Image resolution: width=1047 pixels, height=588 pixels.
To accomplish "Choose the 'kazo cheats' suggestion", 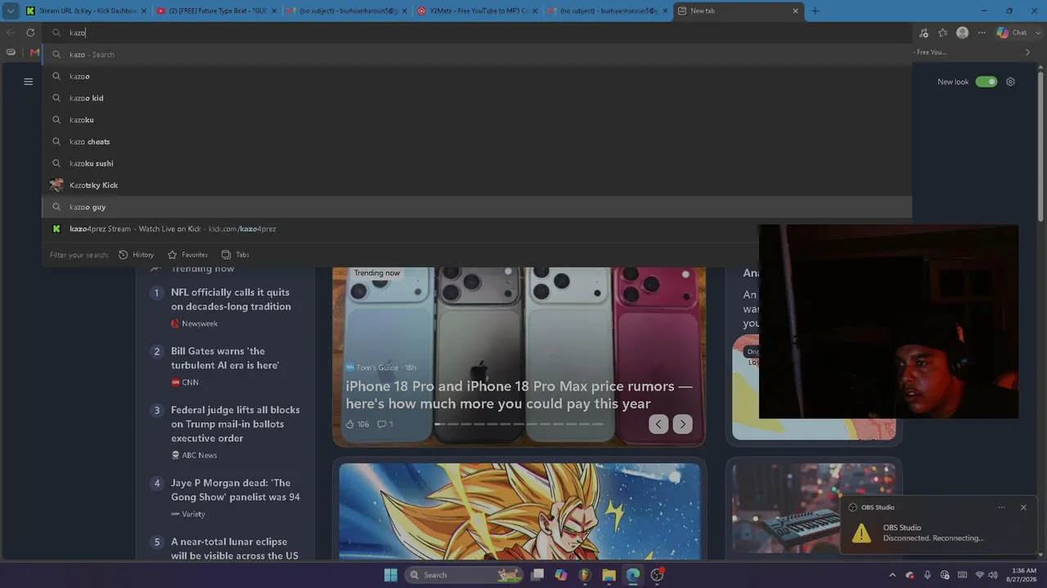I will pos(477,141).
